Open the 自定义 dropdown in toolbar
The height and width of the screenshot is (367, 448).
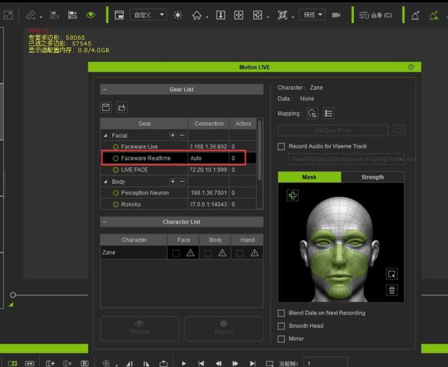tap(148, 15)
